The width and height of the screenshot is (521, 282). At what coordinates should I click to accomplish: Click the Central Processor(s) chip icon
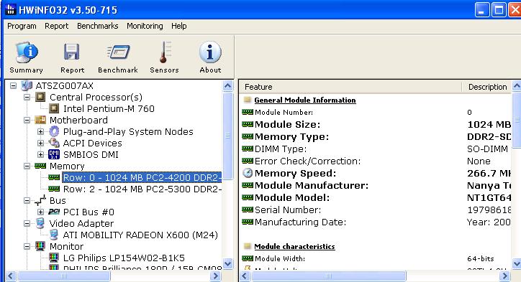[x=40, y=97]
